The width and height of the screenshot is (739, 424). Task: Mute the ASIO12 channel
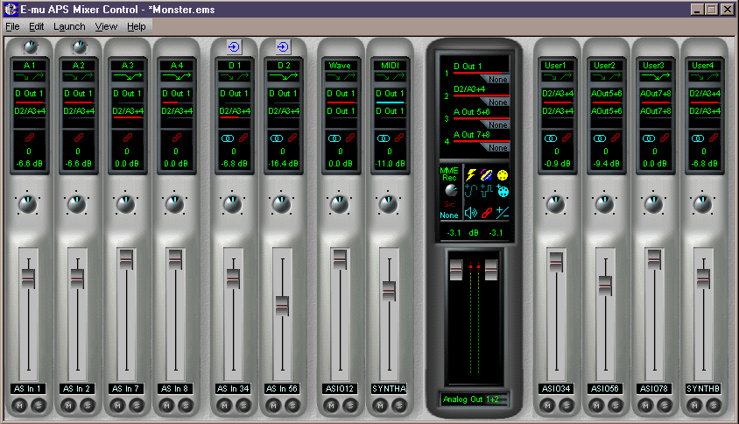point(332,405)
